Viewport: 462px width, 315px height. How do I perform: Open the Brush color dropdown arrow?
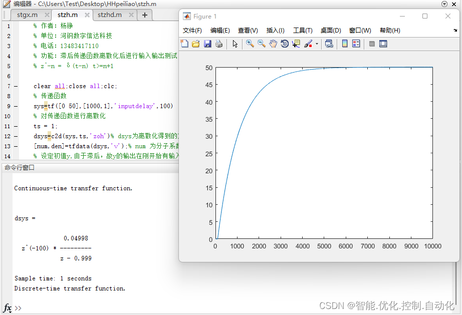(x=317, y=44)
